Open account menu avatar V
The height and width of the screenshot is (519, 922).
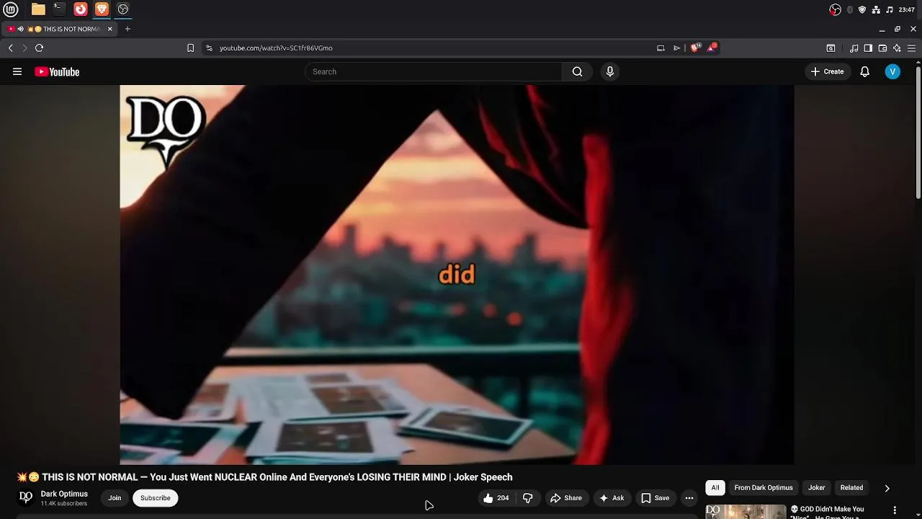pyautogui.click(x=892, y=71)
